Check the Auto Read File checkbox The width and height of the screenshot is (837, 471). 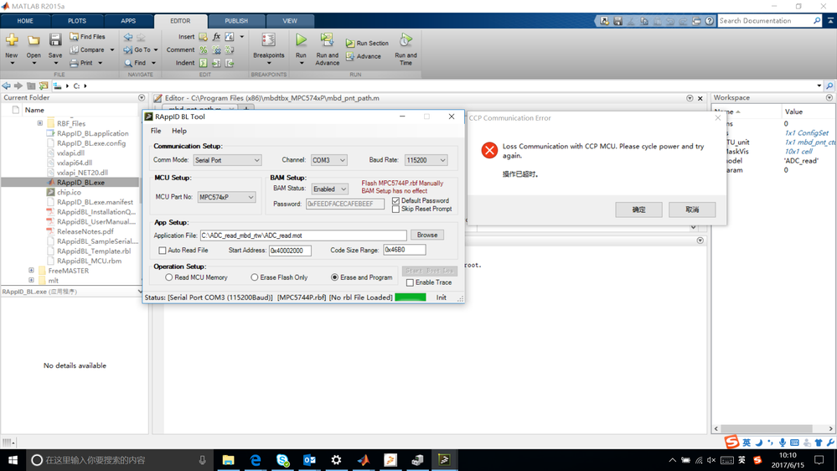click(163, 251)
